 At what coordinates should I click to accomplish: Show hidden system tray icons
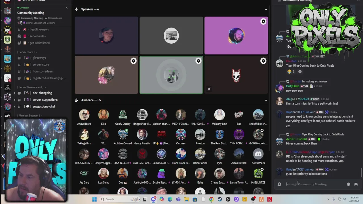(328, 199)
